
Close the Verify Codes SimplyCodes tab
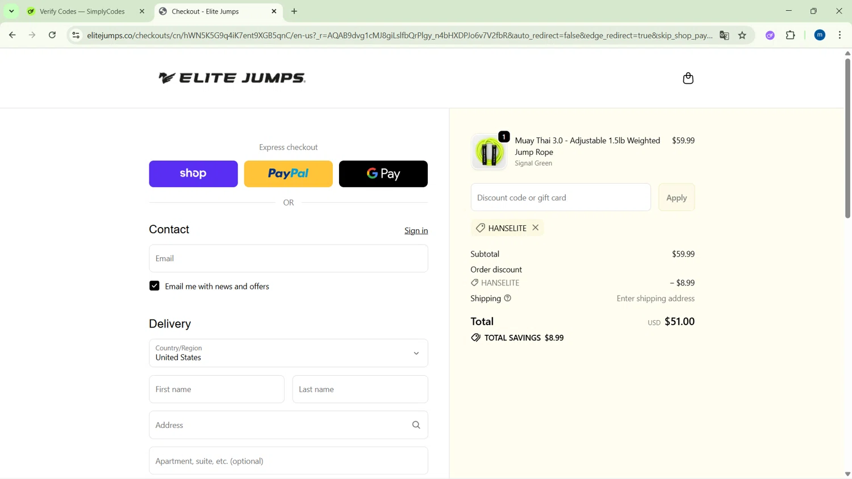(x=142, y=11)
